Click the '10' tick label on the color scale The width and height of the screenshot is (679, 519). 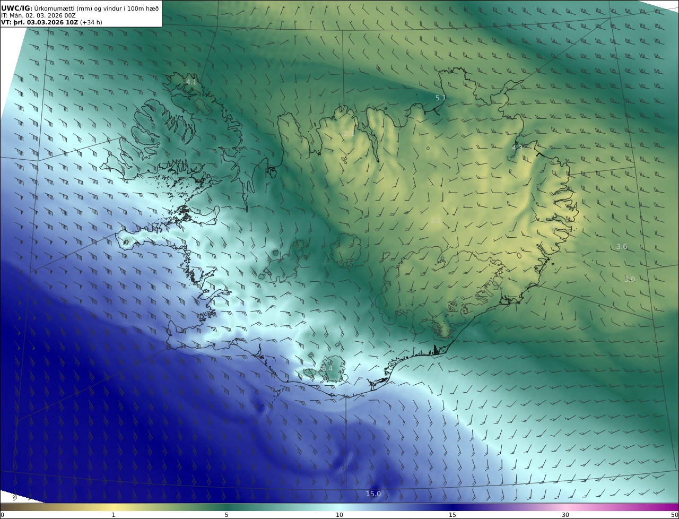click(x=339, y=515)
